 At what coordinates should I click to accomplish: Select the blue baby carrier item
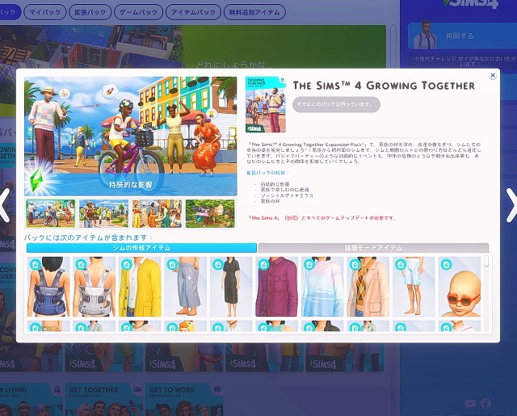48,287
